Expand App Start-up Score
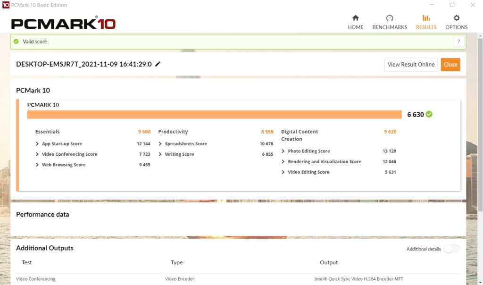The width and height of the screenshot is (483, 285). (37, 143)
